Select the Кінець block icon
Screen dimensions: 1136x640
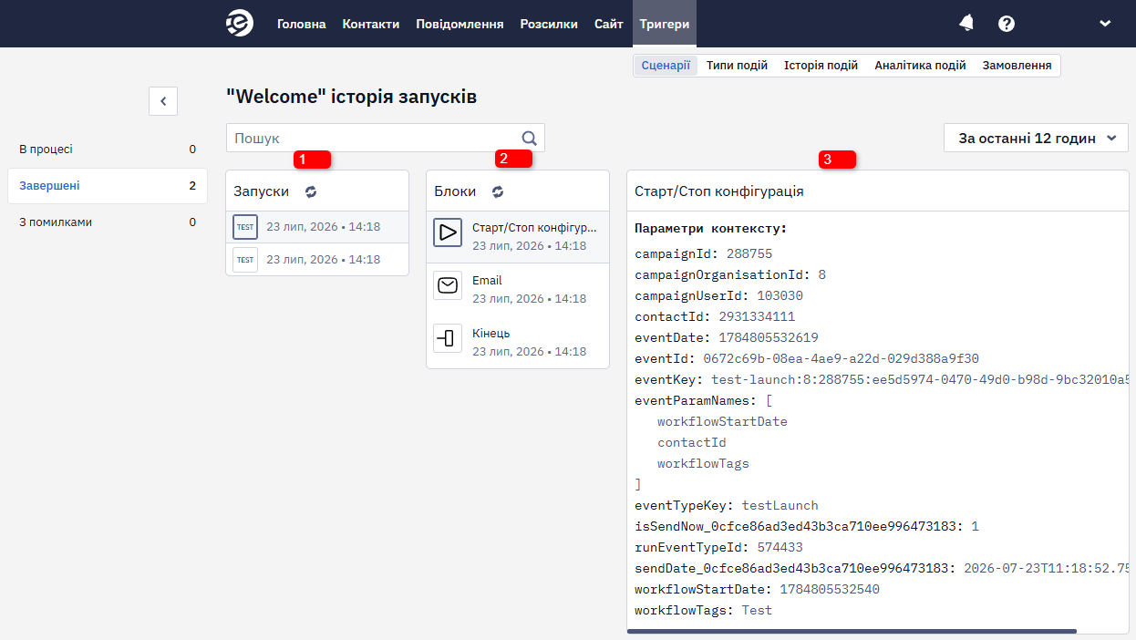[x=448, y=338]
